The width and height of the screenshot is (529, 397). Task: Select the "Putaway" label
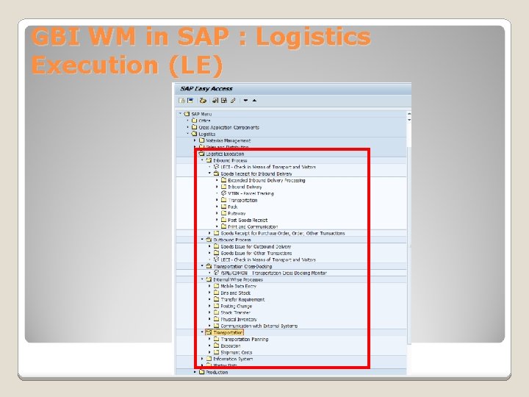237,213
